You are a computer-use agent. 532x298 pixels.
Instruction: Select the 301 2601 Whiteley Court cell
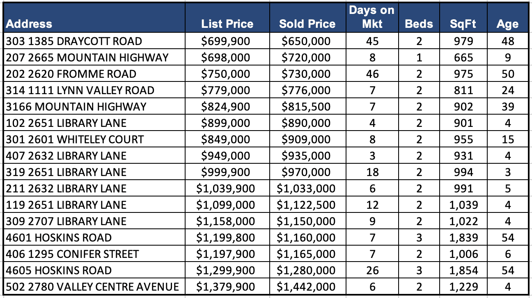pos(75,140)
